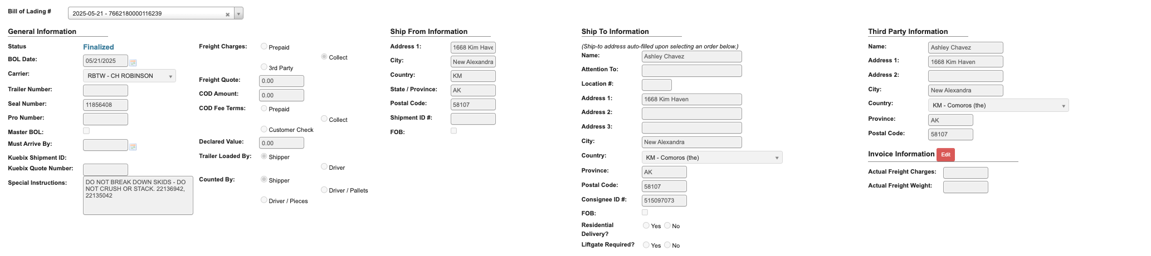Image resolution: width=1151 pixels, height=256 pixels.
Task: Click the Trailer Number field
Action: click(105, 90)
